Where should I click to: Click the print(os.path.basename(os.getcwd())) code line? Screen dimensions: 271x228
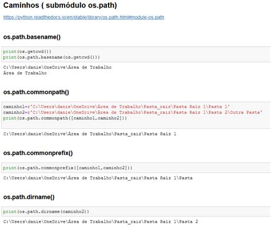coord(51,57)
